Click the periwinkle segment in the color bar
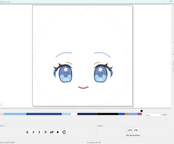 133,114
